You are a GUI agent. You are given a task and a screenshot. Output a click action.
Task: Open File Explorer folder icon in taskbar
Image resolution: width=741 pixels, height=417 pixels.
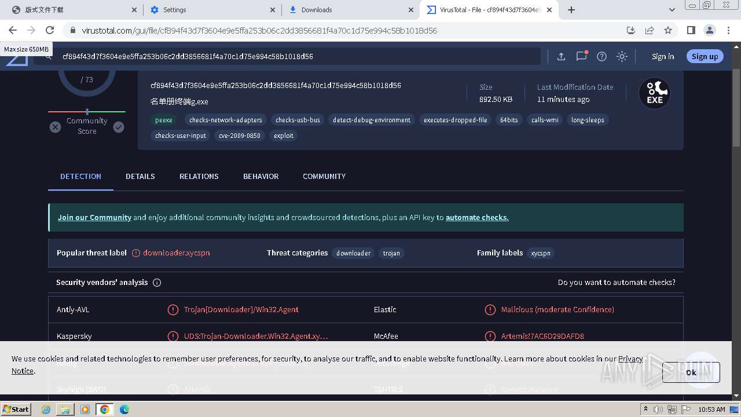tap(65, 409)
